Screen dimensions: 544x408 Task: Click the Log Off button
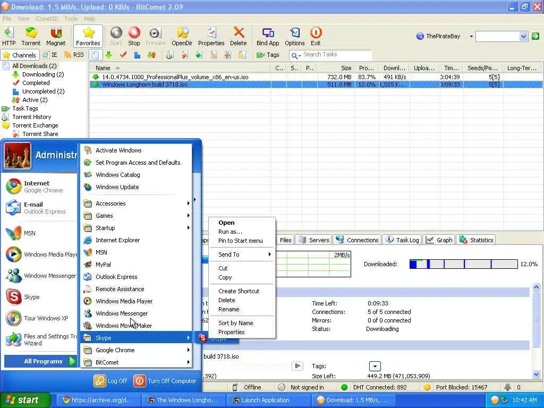[x=110, y=381]
